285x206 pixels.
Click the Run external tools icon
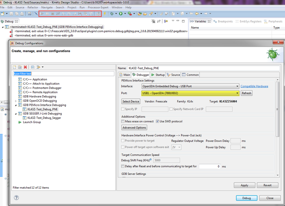(x=130, y=14)
